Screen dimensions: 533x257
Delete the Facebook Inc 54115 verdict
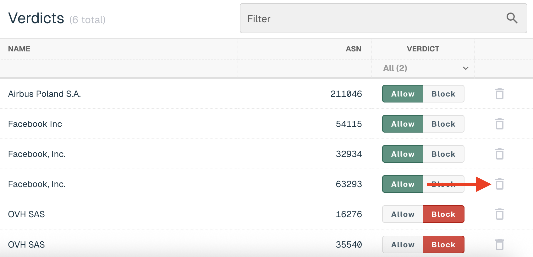500,124
